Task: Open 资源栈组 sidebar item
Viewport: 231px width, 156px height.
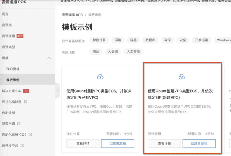Action: [x=8, y=36]
